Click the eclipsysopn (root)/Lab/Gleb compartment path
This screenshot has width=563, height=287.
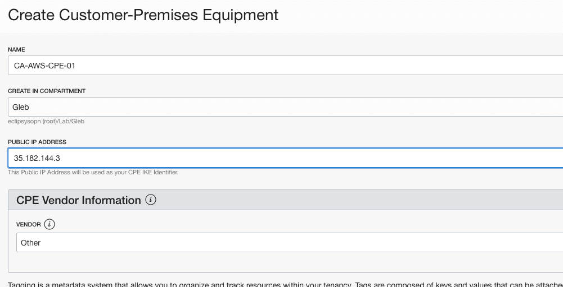pyautogui.click(x=46, y=121)
